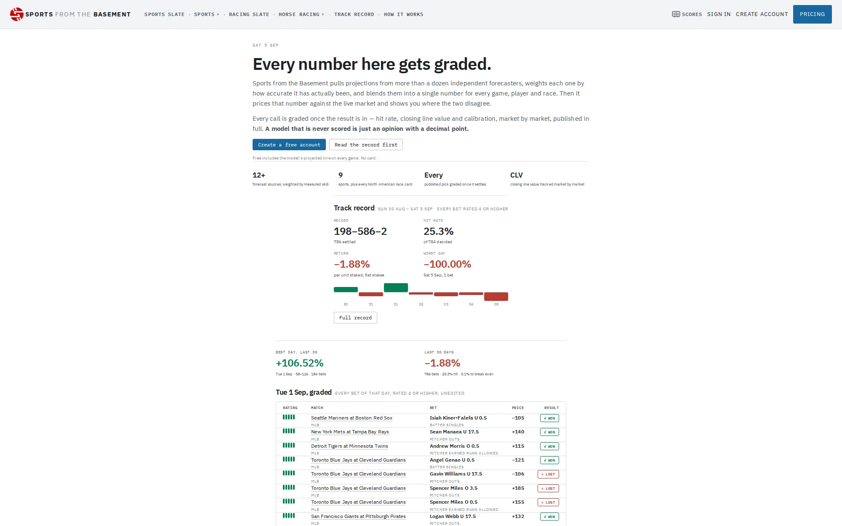This screenshot has width=842, height=526.
Task: Expand the Horse Racing dropdown menu
Action: (x=301, y=14)
